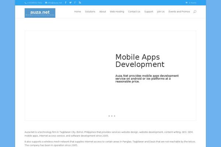Click the search magnifier icon

[x=195, y=11]
